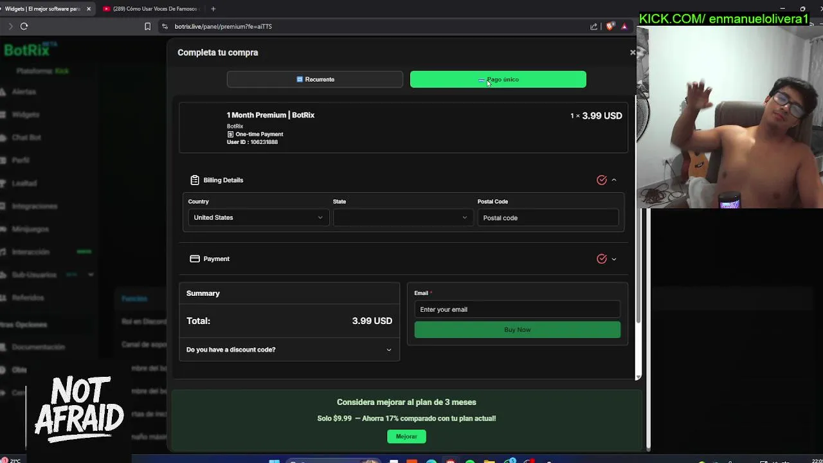Click the One-time Payment label
This screenshot has width=823, height=463.
pyautogui.click(x=259, y=134)
